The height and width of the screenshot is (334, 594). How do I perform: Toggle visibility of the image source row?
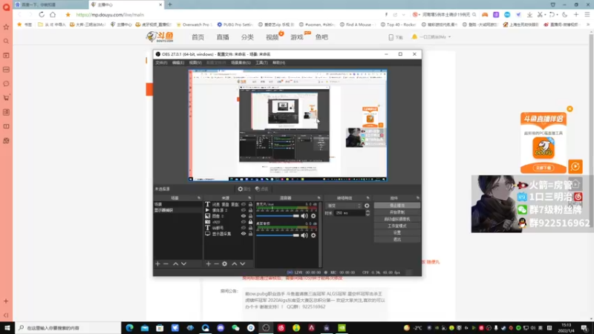244,216
